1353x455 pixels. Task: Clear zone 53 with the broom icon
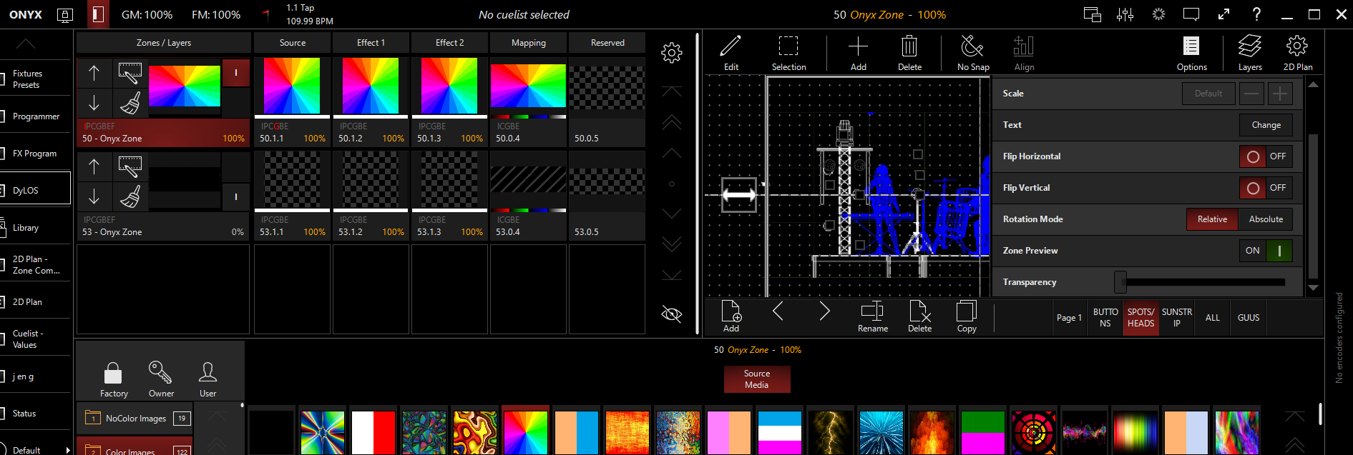[x=130, y=196]
